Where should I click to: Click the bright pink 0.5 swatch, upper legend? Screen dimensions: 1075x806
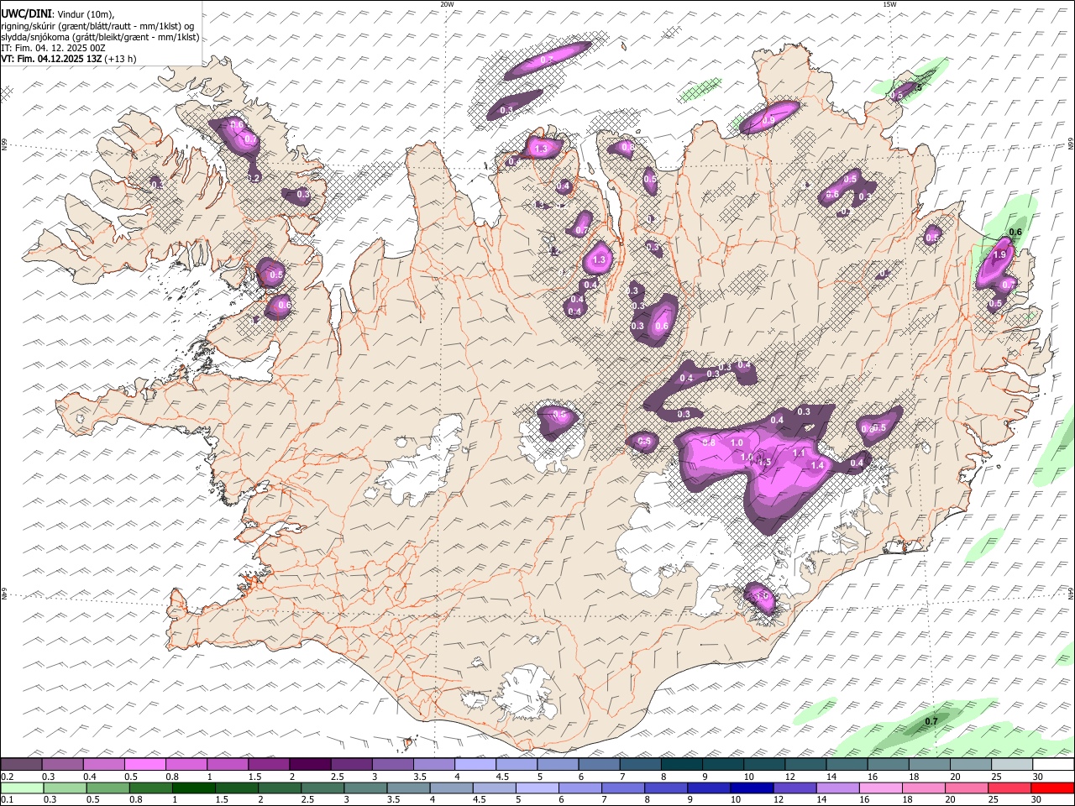144,764
